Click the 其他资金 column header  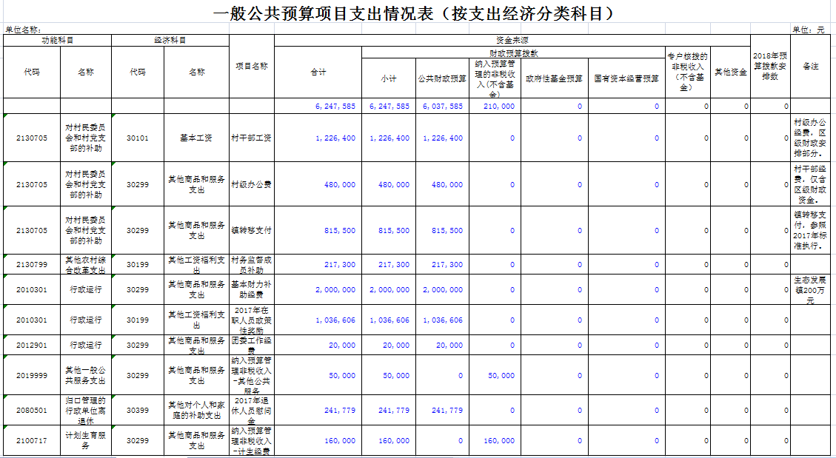coord(730,73)
